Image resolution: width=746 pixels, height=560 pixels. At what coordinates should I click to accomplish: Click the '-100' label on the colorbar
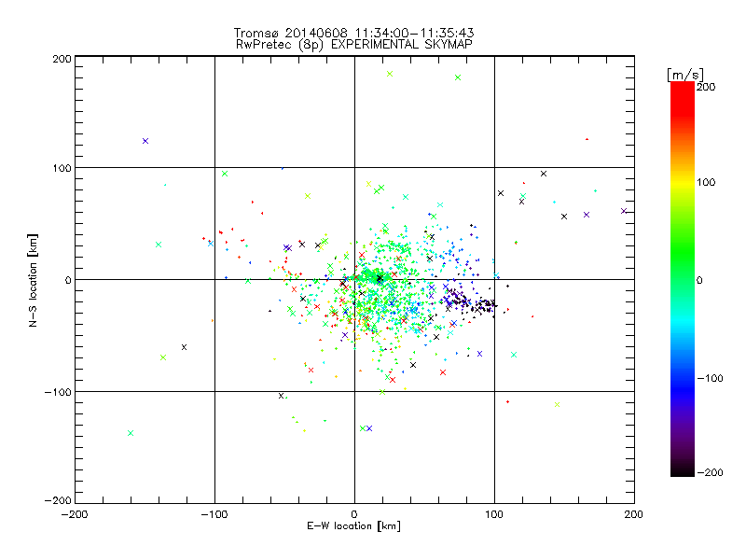[710, 378]
